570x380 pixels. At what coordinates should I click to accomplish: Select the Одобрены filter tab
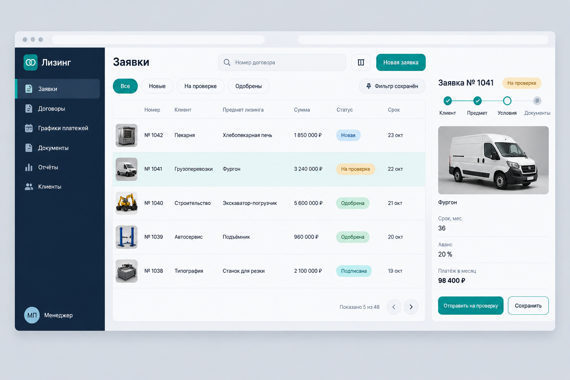point(248,86)
